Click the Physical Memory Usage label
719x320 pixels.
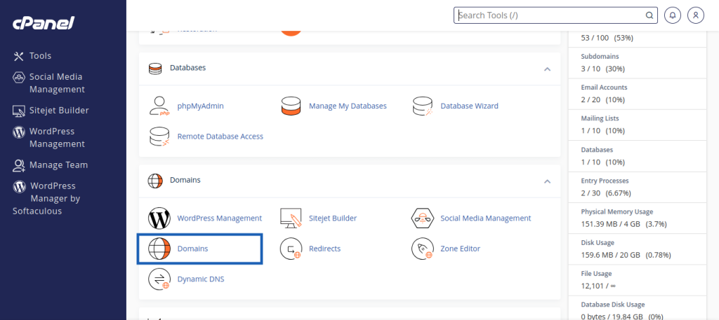coord(617,211)
